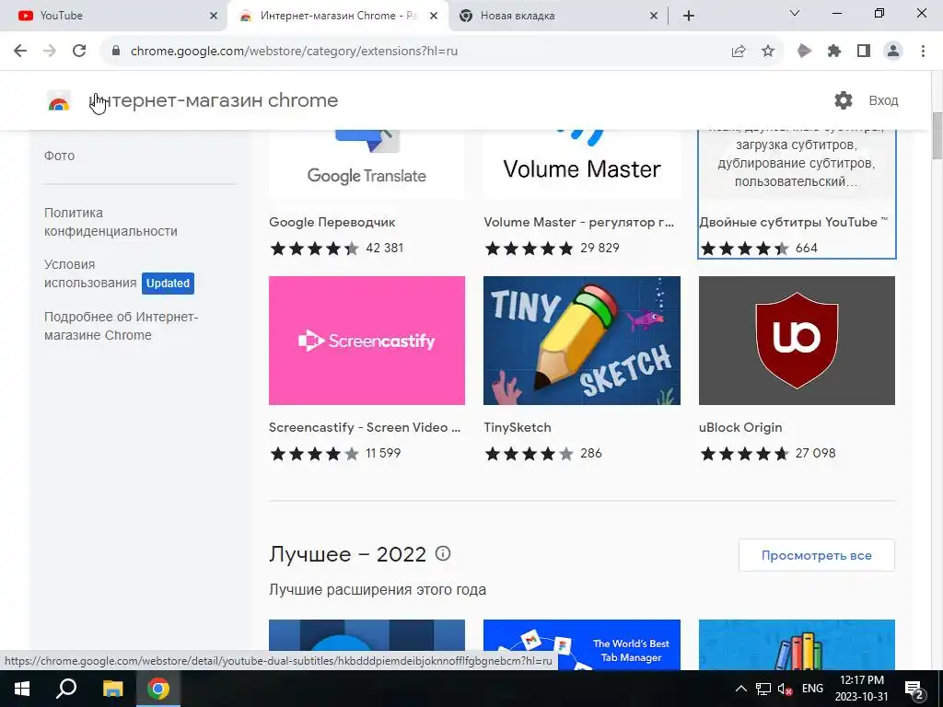The image size is (943, 707).
Task: Click Volume Master - регулятор title
Action: (x=578, y=222)
